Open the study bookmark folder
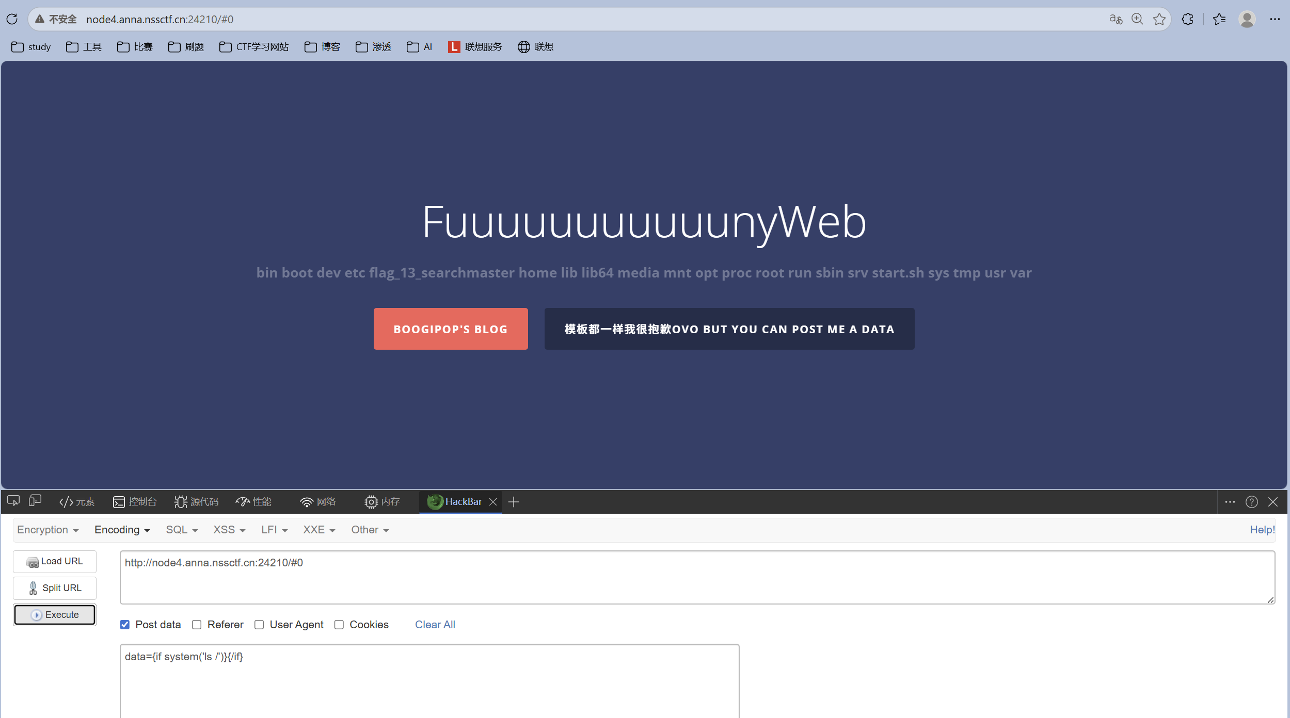This screenshot has height=718, width=1290. [31, 47]
